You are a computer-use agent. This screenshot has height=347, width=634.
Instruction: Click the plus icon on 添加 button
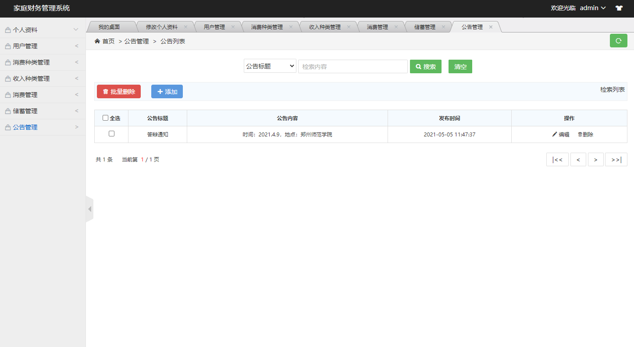point(159,91)
